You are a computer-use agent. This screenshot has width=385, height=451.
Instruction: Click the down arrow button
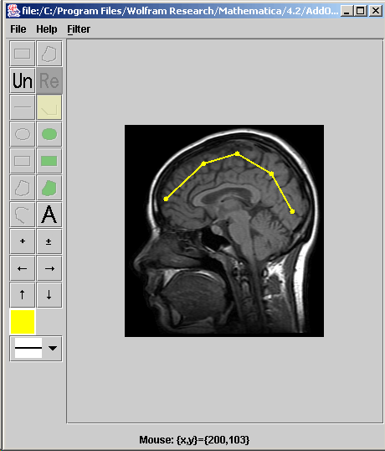tap(49, 295)
